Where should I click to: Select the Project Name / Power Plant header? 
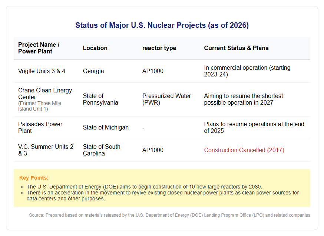[39, 48]
